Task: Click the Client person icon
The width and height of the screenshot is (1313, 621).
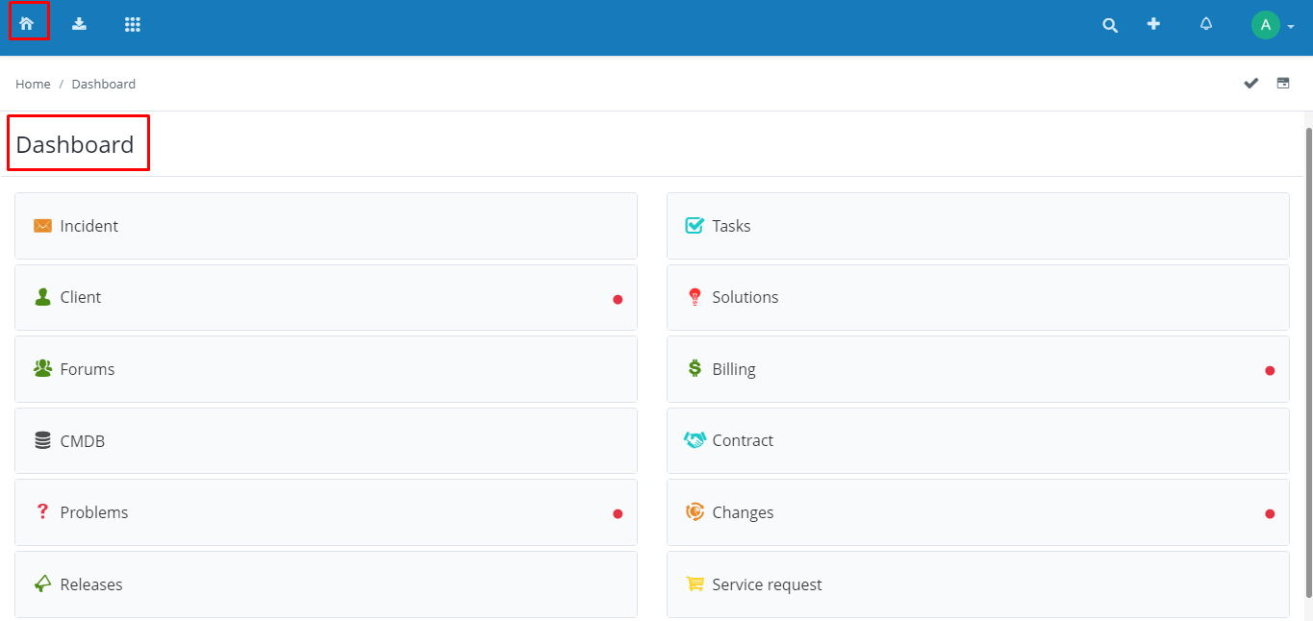Action: pyautogui.click(x=42, y=297)
